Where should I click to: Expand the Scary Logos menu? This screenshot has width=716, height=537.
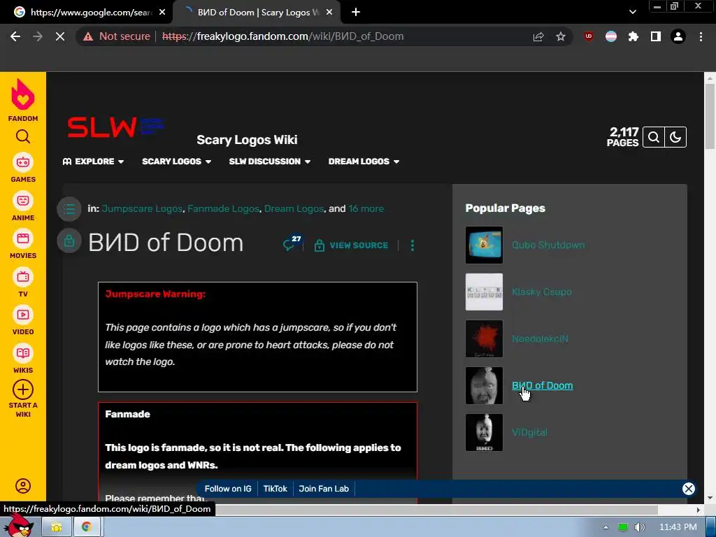pyautogui.click(x=176, y=162)
